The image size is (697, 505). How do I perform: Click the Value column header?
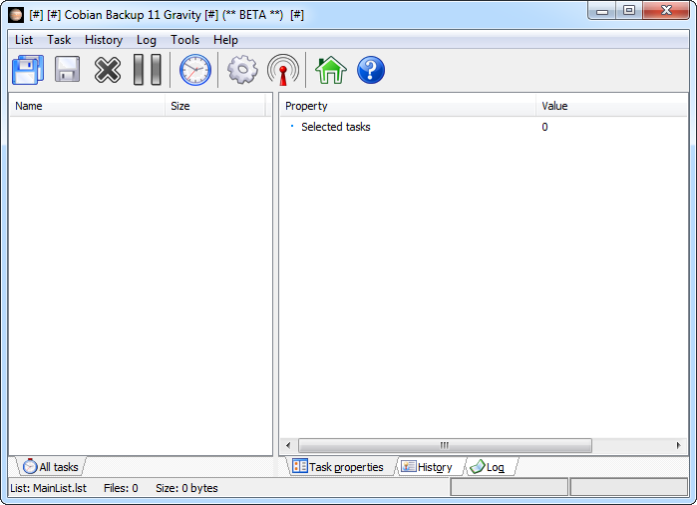pyautogui.click(x=611, y=106)
